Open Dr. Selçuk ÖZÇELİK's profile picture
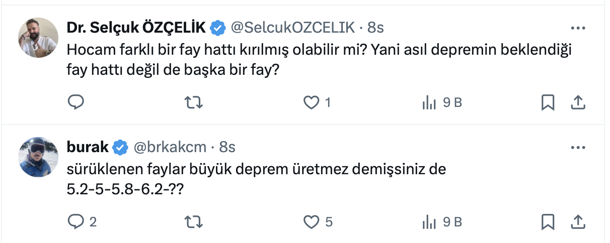610x243 pixels. coord(39,38)
